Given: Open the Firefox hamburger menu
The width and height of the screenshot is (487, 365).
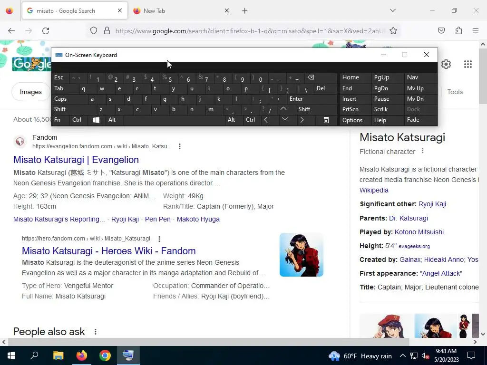Looking at the screenshot, I should tap(476, 30).
